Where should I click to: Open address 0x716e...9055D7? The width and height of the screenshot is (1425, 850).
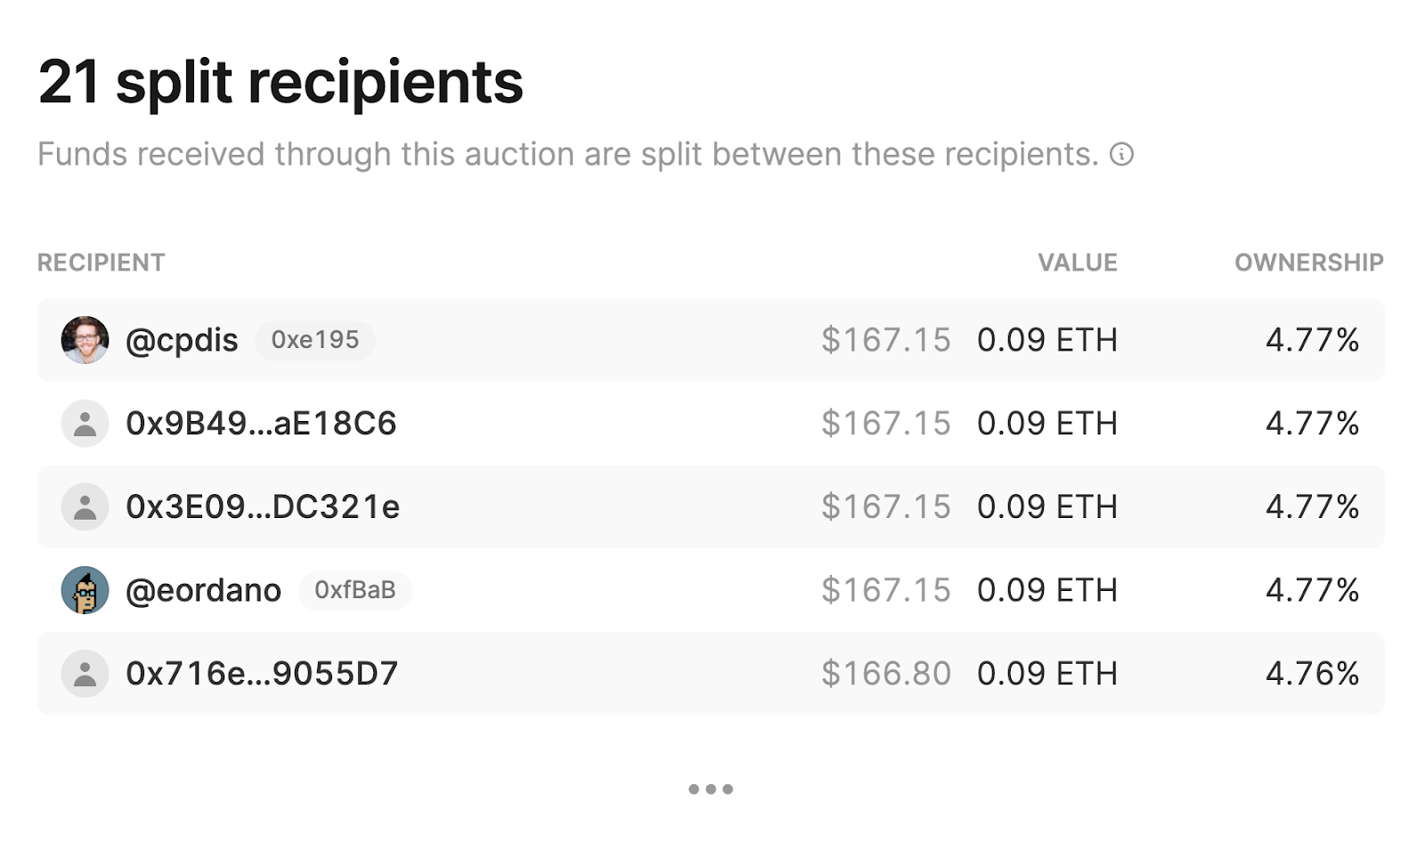pos(262,674)
